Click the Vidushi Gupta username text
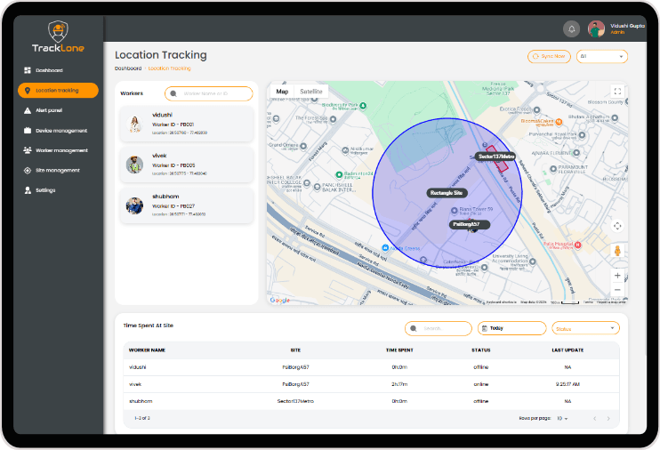The width and height of the screenshot is (660, 450). pos(628,26)
